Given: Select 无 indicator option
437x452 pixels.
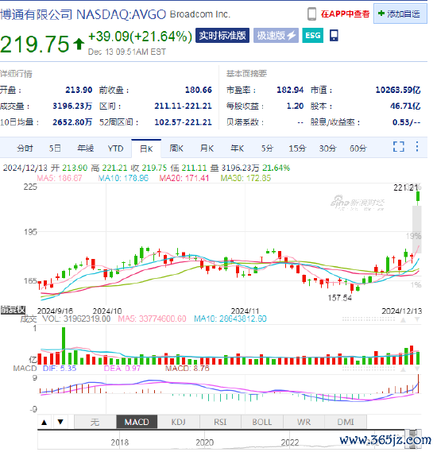Looking at the screenshot, I should tap(95, 422).
